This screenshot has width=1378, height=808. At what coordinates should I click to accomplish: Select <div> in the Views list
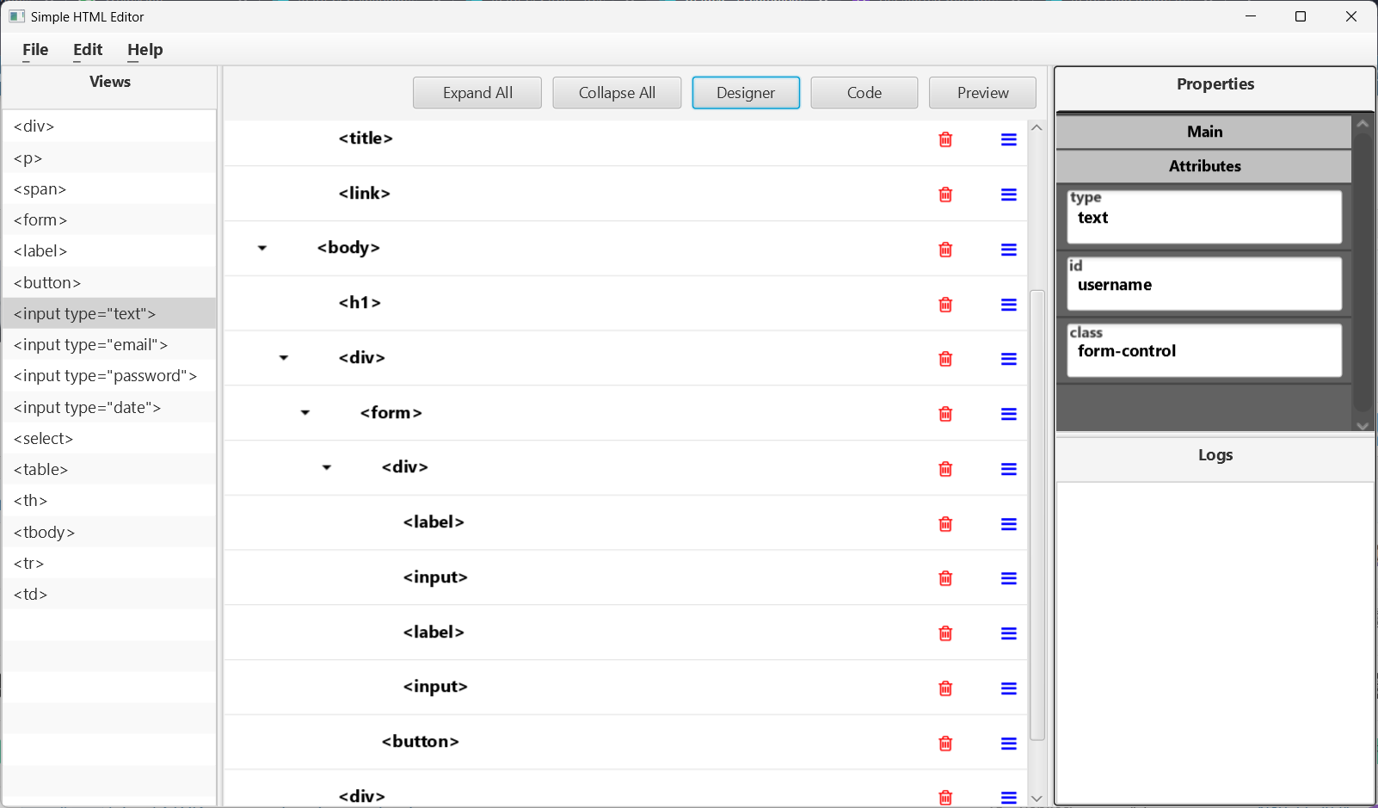pyautogui.click(x=109, y=126)
